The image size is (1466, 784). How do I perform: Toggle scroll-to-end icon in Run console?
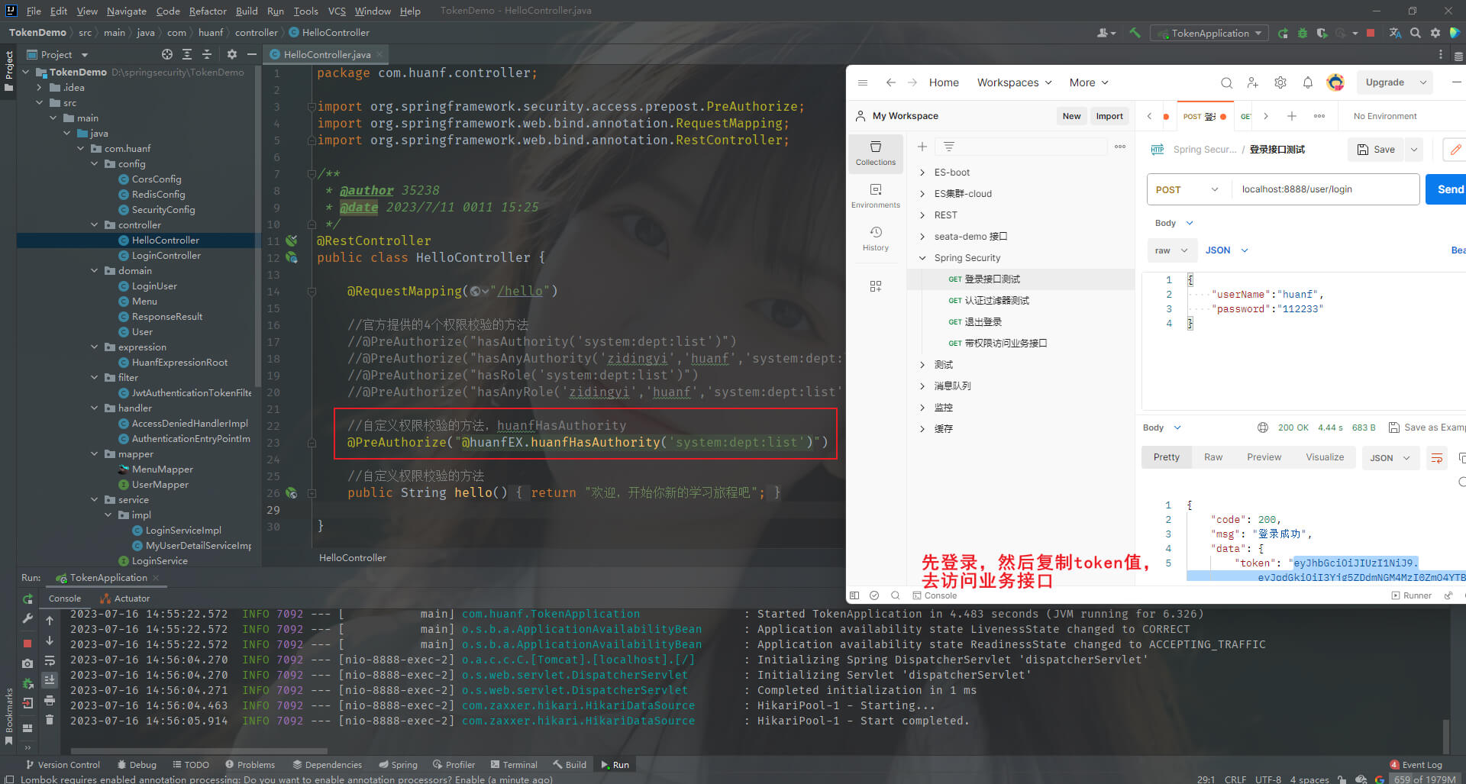(x=50, y=679)
